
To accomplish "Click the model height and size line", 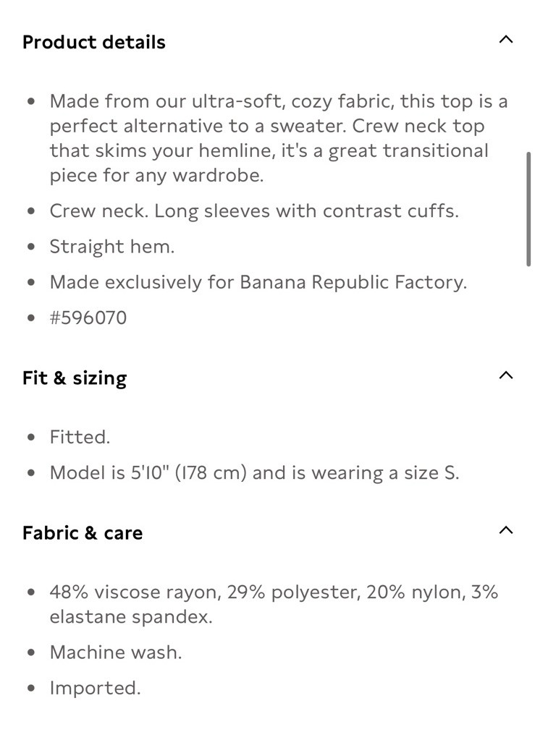I will click(255, 473).
